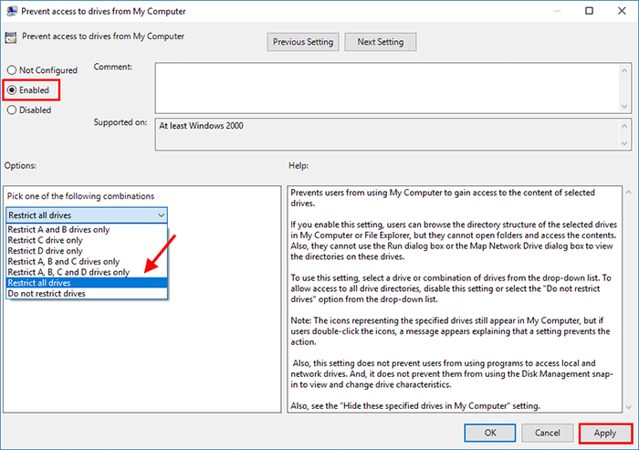Click the policy setting icon beside the title
The image size is (639, 450).
tap(11, 37)
